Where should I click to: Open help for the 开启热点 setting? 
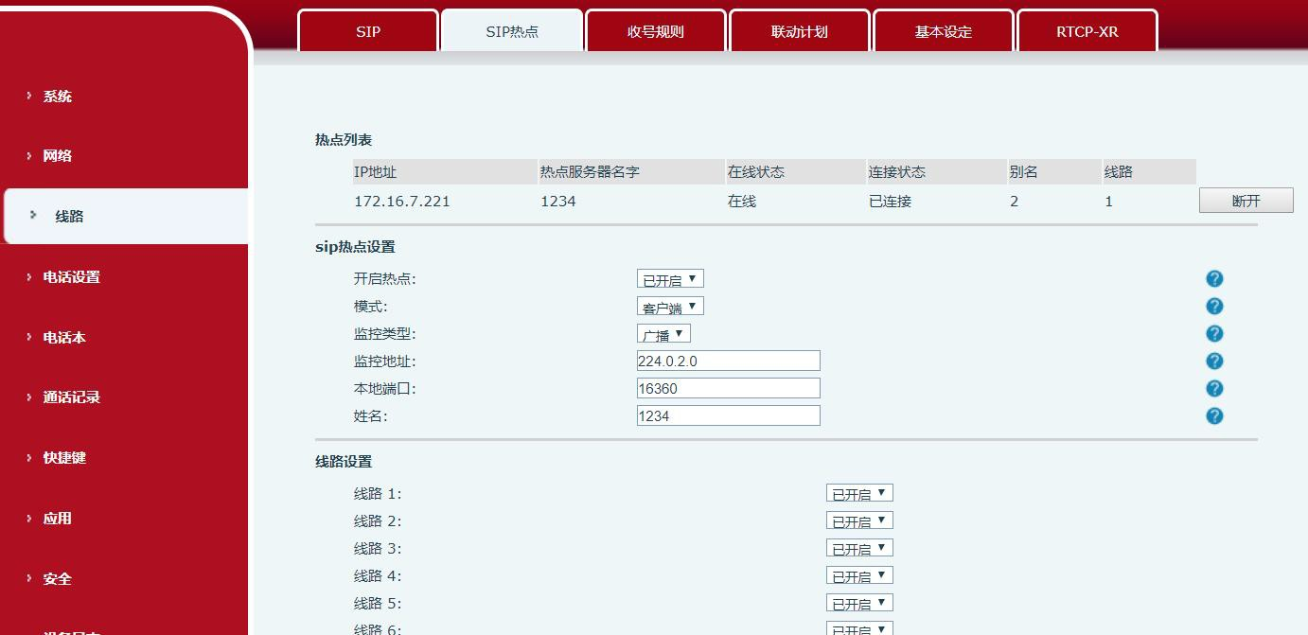1214,278
